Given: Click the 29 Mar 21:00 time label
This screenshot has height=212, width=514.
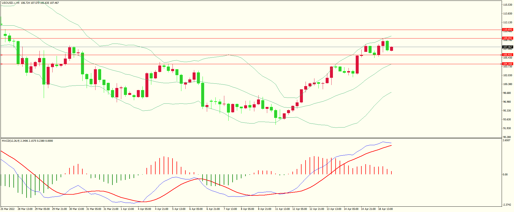Looking at the screenshot, I should 60,209.
